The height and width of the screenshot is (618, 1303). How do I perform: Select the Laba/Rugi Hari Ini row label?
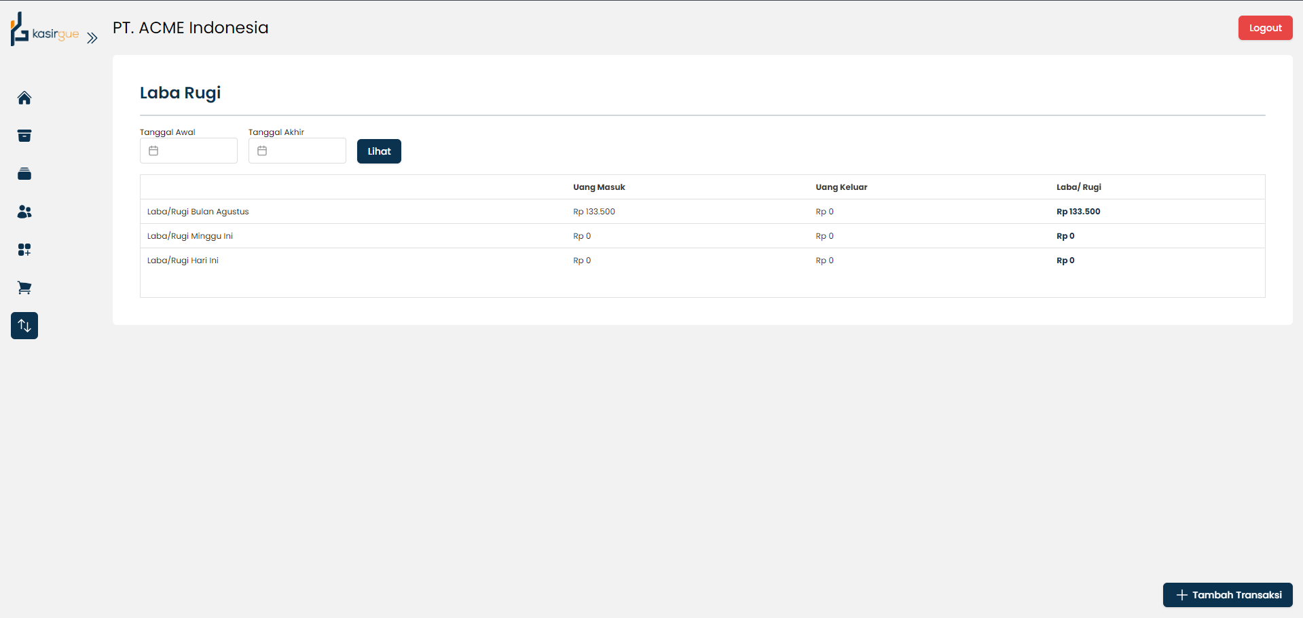tap(183, 260)
